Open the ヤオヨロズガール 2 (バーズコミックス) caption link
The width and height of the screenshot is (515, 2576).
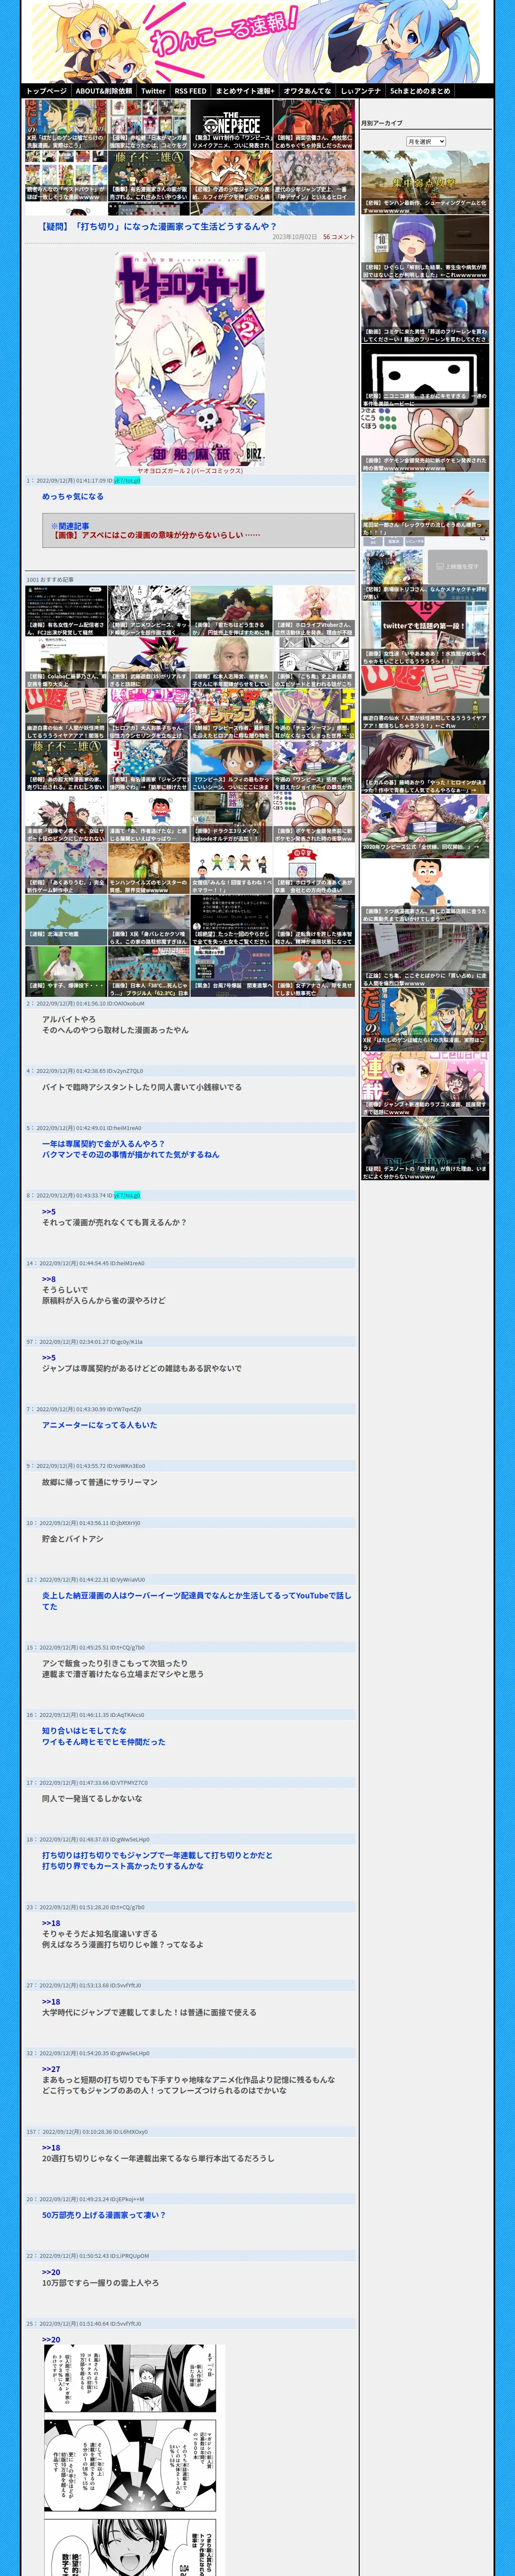(x=190, y=471)
